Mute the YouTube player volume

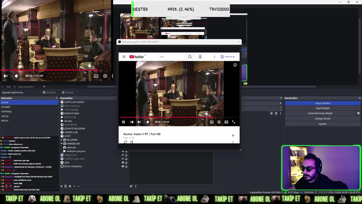148,122
